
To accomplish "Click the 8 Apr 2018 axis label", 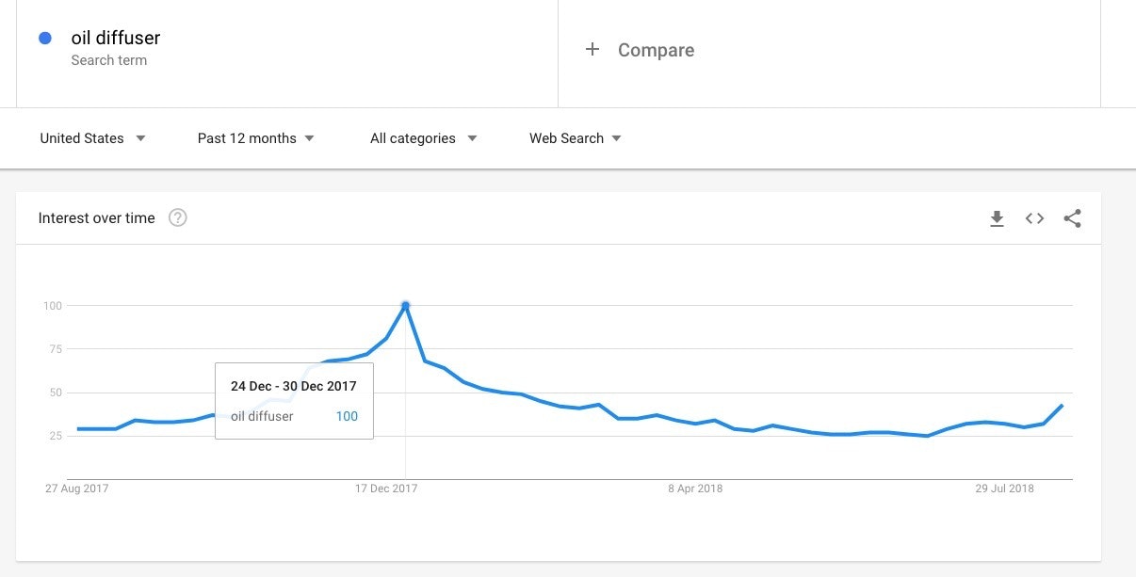I will 695,489.
